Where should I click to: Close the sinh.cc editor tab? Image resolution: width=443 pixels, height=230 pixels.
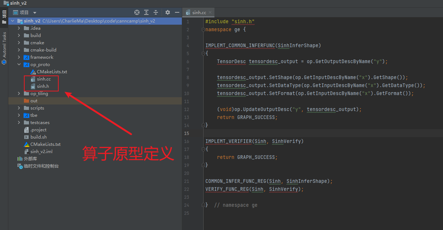tap(211, 12)
